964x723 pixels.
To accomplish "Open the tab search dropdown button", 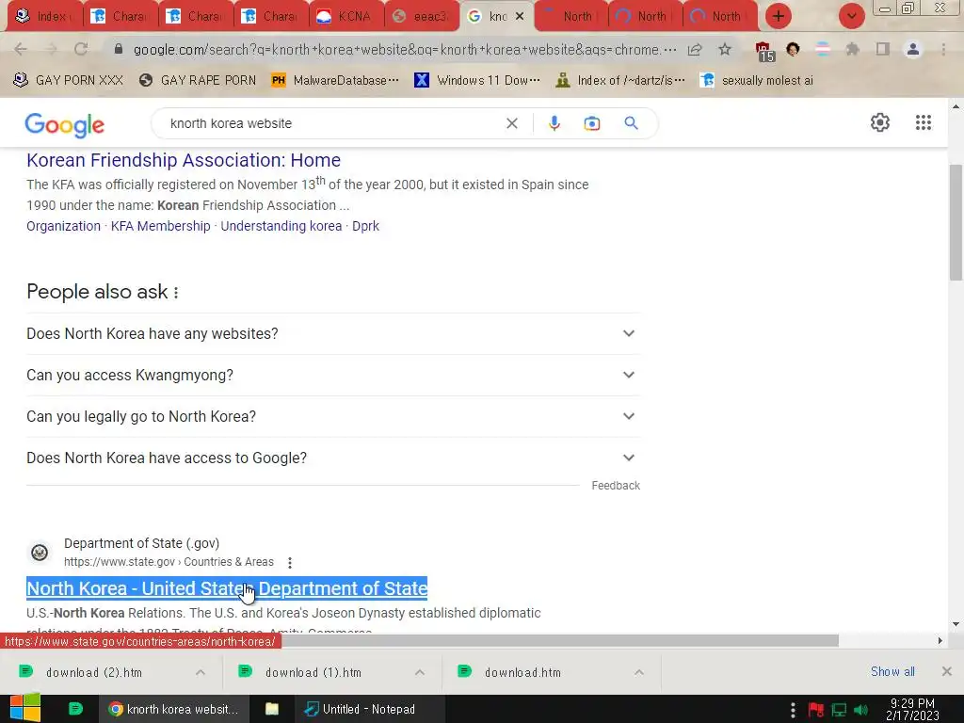I will point(851,16).
